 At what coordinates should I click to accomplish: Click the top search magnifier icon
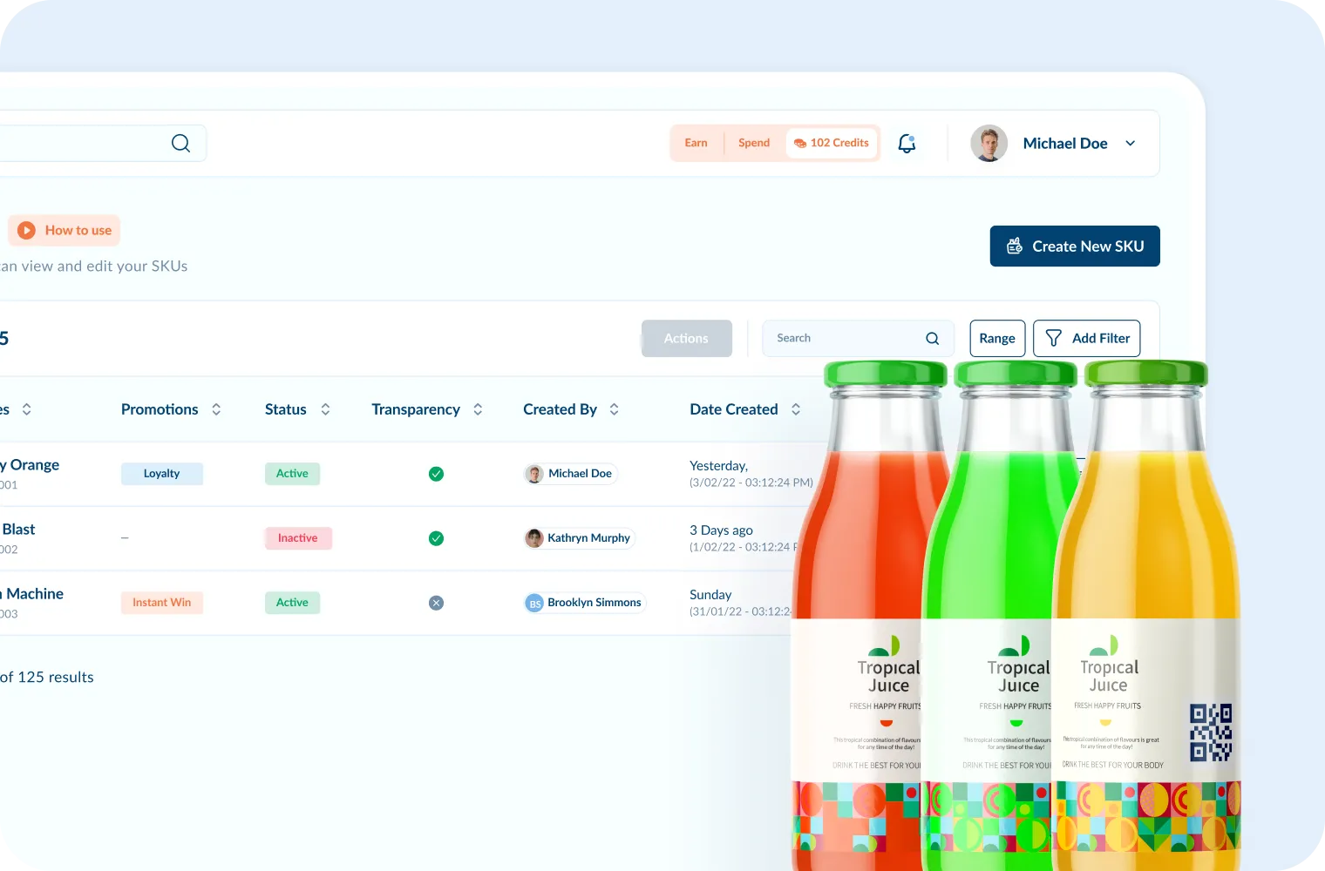pos(180,143)
